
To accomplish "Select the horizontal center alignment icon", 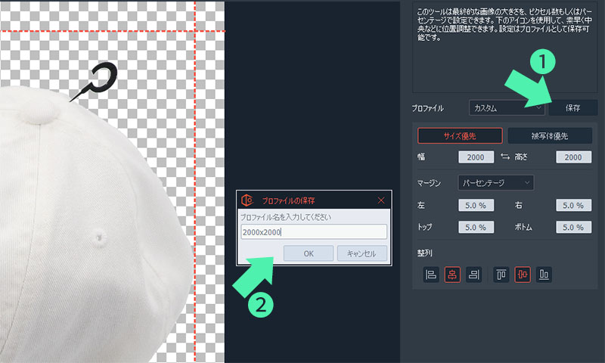I will pyautogui.click(x=453, y=275).
